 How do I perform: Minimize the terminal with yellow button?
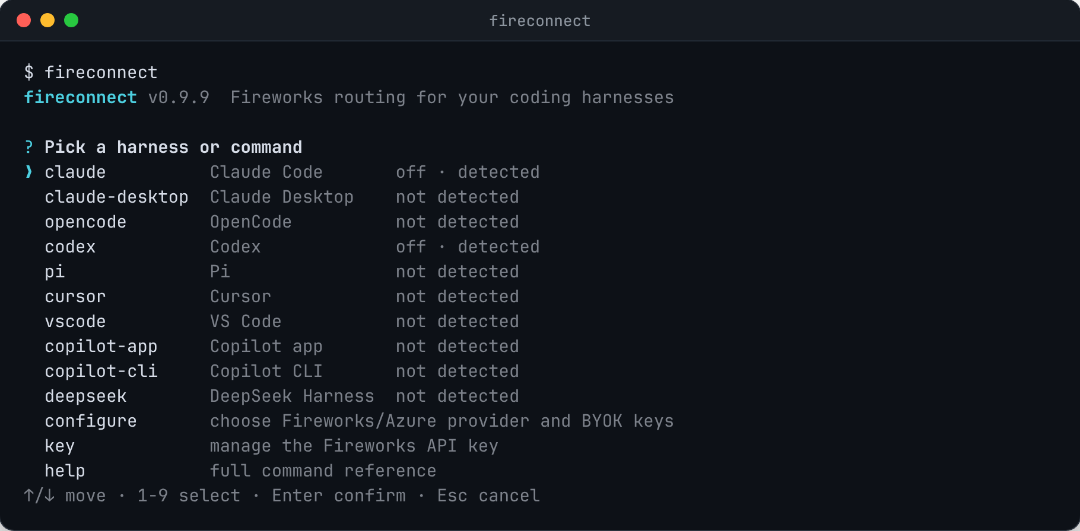click(x=47, y=20)
